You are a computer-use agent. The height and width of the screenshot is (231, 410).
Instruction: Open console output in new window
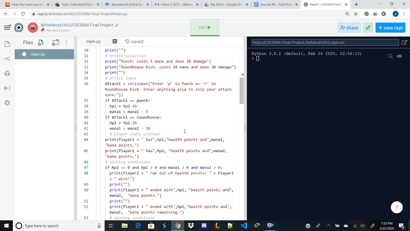(404, 42)
